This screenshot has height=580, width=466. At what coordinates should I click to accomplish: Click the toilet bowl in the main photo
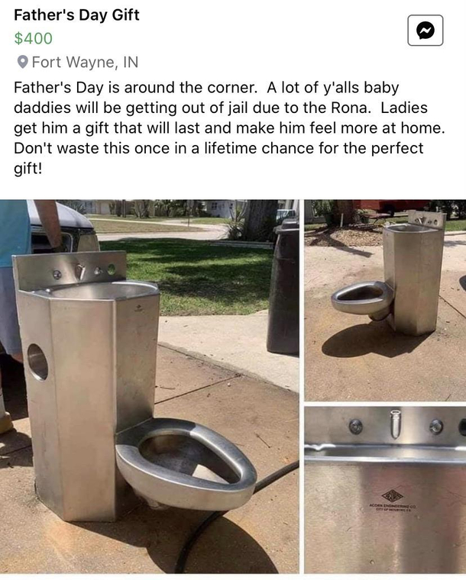click(x=186, y=463)
